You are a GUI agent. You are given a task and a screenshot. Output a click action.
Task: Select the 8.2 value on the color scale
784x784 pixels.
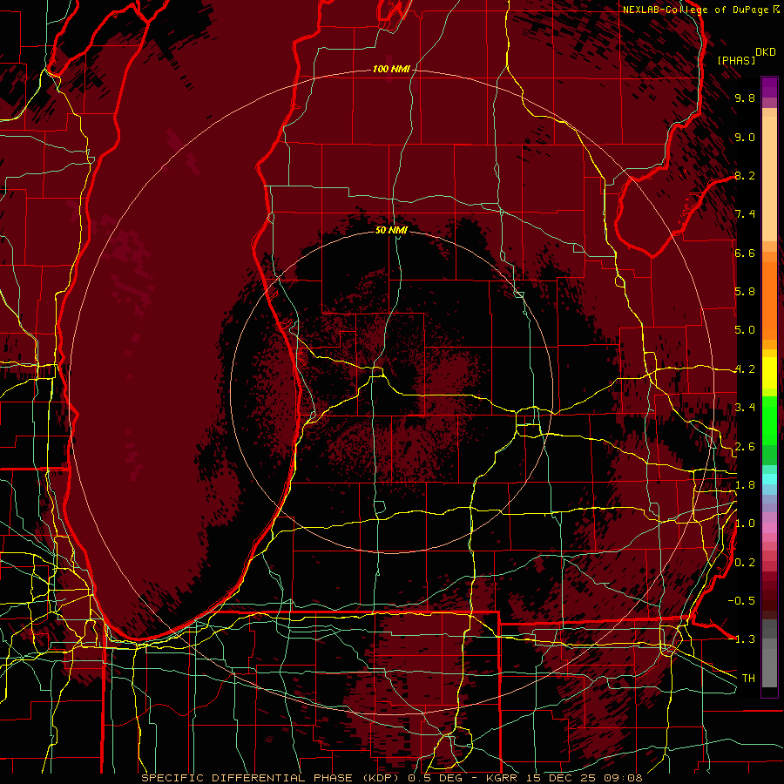[x=745, y=175]
